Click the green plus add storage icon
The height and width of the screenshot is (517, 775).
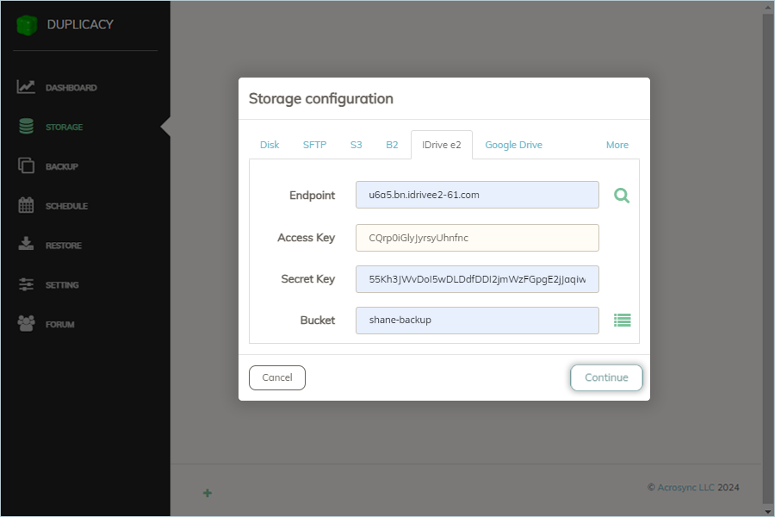[208, 493]
